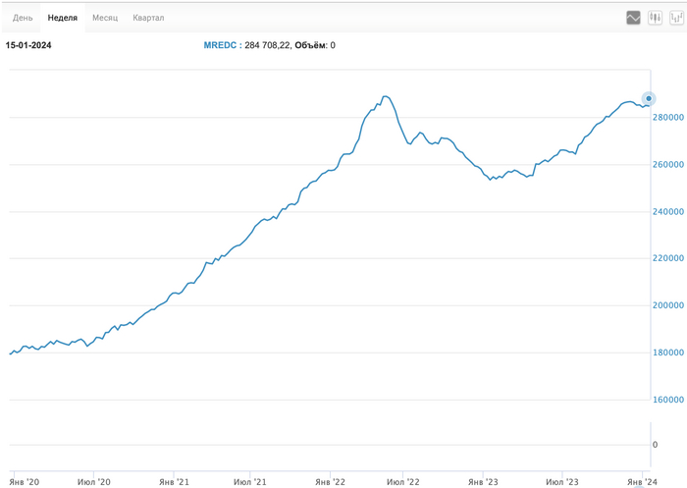Click the 284 708,22 value
The width and height of the screenshot is (687, 488).
click(267, 45)
